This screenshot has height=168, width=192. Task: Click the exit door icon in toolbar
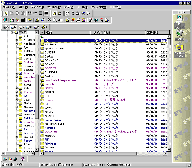5,20
